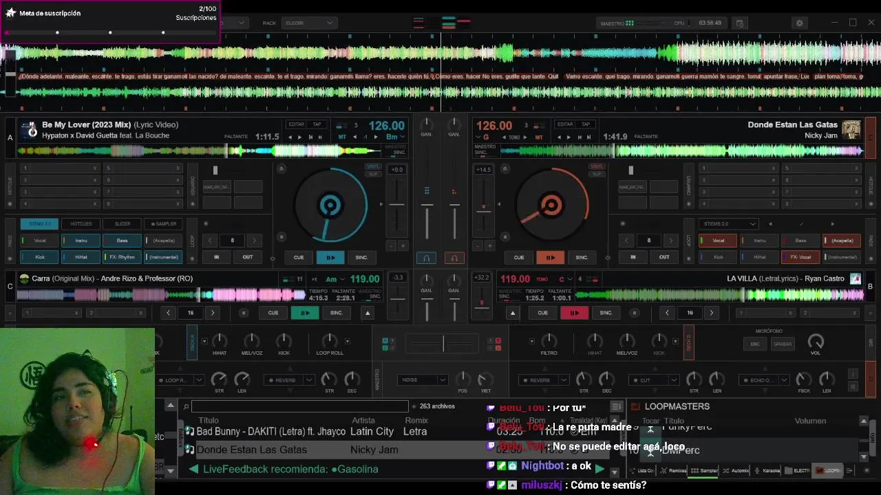Viewport: 881px width, 495px height.
Task: Enable headphone cue for left channel
Action: [426, 258]
